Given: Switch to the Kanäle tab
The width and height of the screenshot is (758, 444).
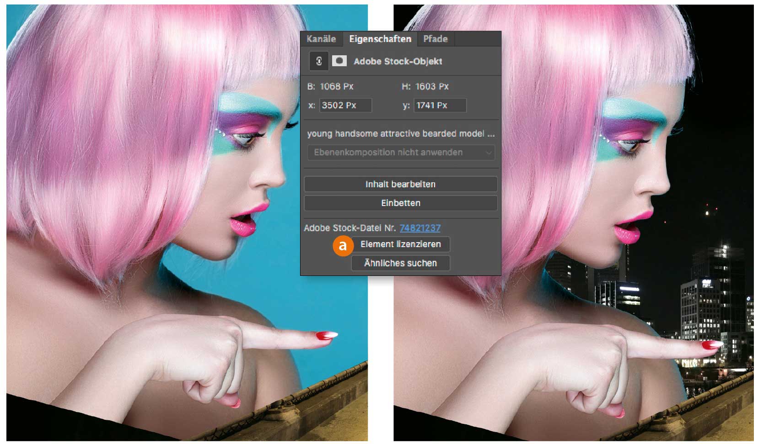Looking at the screenshot, I should (321, 39).
